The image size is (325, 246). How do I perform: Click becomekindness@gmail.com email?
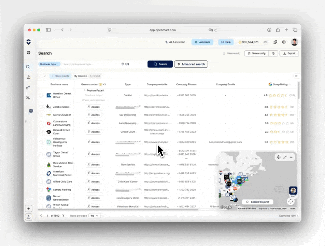click(225, 142)
